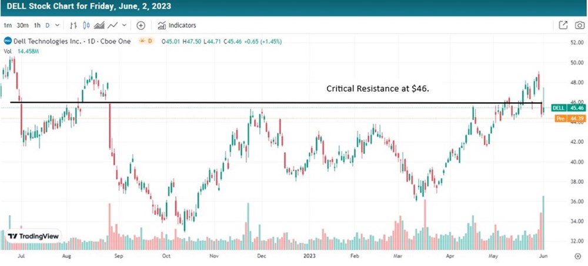Expand the timeframe interval dropdown
This screenshot has height=266, width=588.
tap(58, 25)
